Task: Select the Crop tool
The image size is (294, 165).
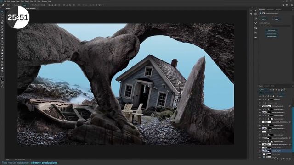Action: [x=2, y=23]
